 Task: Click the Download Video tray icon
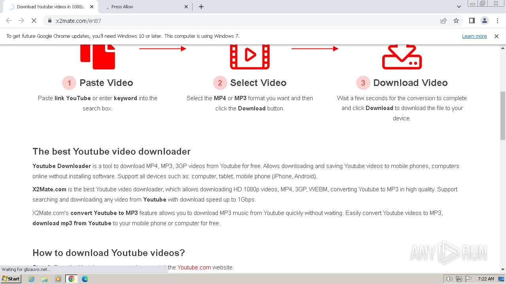click(x=402, y=57)
